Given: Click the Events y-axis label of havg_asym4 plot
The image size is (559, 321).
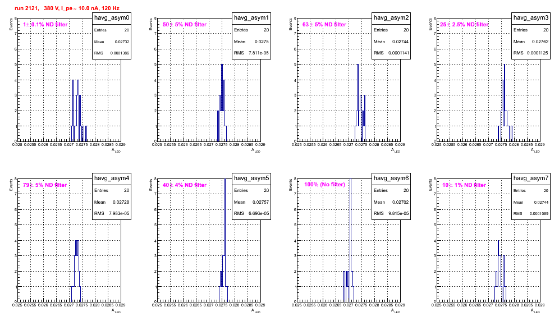Looking at the screenshot, I should pos(11,184).
